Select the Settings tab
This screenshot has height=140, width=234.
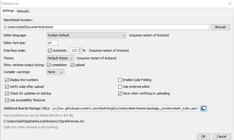tap(8, 11)
